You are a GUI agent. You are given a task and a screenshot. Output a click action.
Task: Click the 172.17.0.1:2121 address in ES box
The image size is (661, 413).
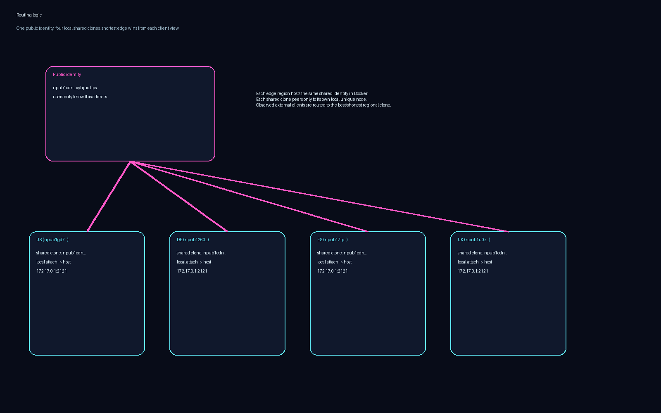coord(332,271)
